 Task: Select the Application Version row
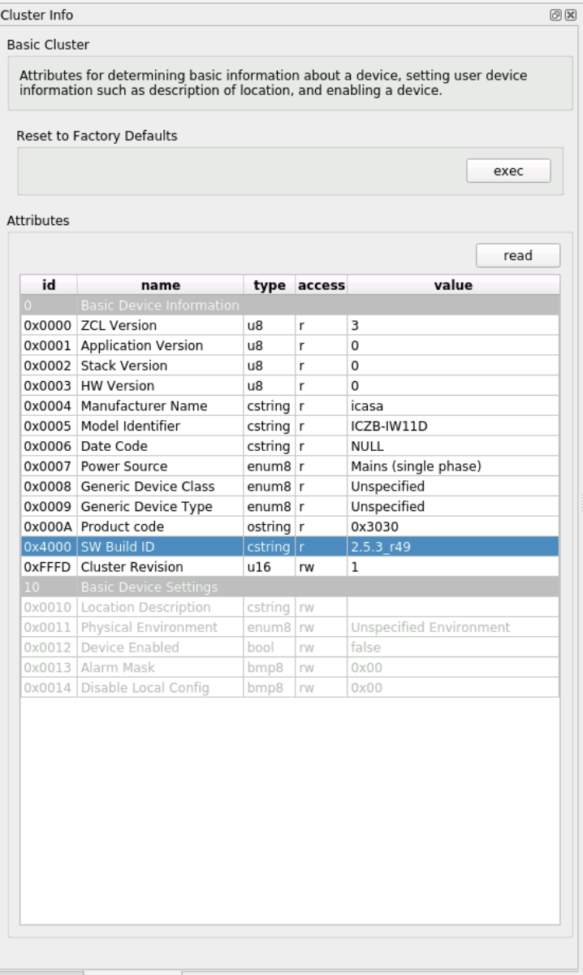pyautogui.click(x=290, y=345)
